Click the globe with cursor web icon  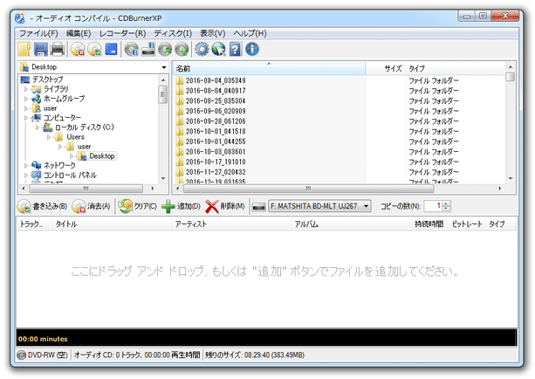(x=218, y=49)
